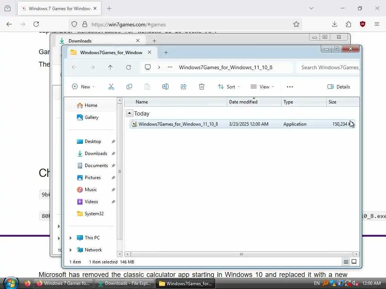
Task: Open Firefox downloads panel icon
Action: click(x=334, y=24)
